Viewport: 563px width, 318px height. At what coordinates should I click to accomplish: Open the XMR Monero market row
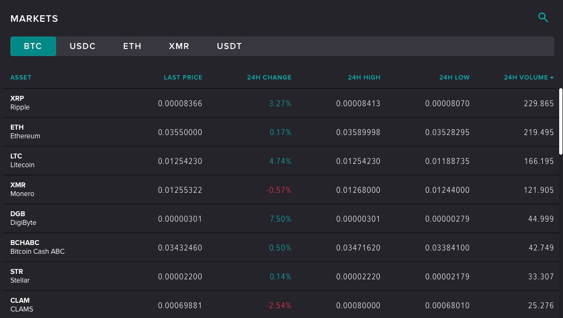click(281, 190)
